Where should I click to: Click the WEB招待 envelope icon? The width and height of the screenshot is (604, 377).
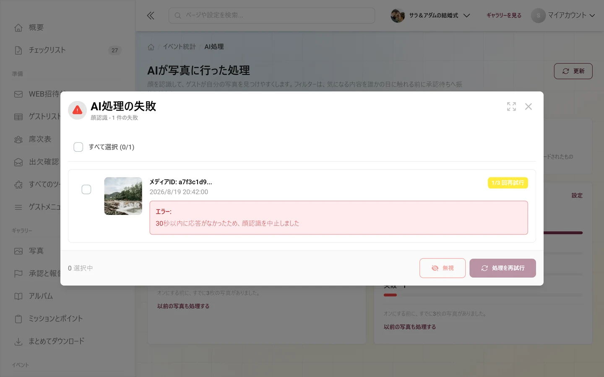click(18, 94)
